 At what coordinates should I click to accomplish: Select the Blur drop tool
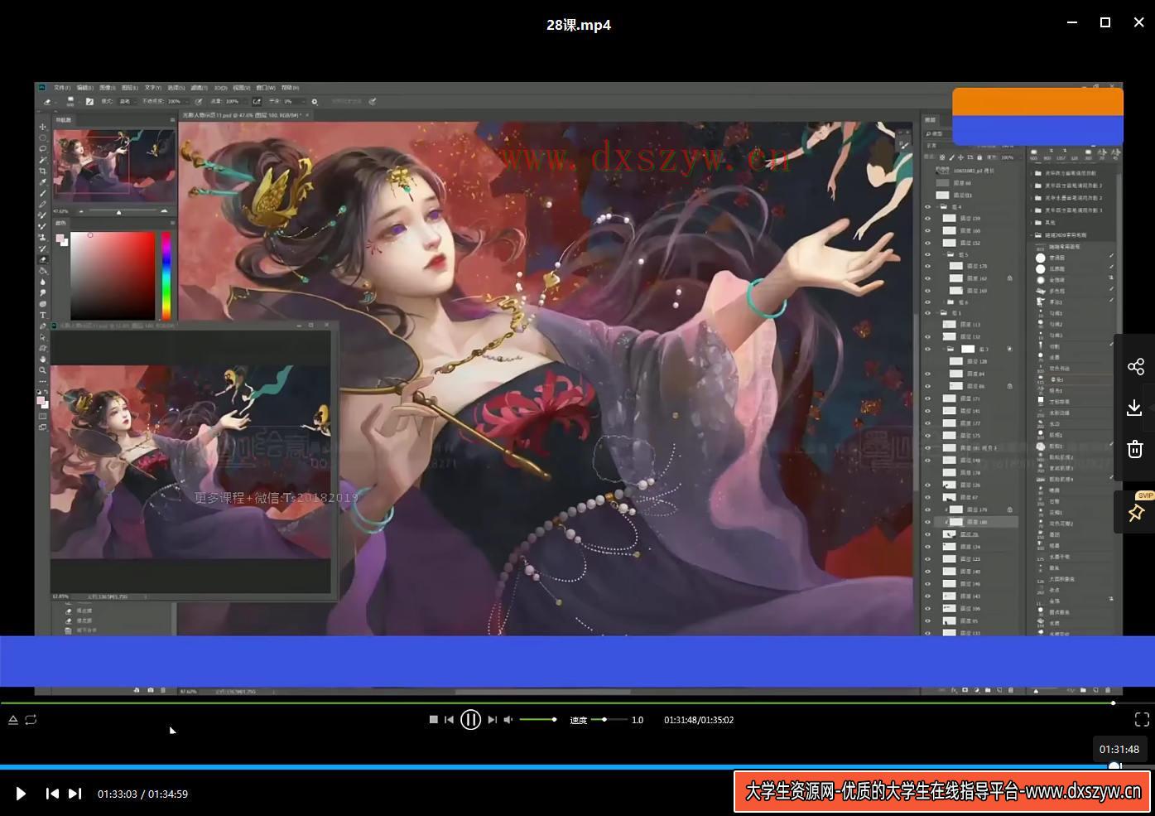coord(43,282)
